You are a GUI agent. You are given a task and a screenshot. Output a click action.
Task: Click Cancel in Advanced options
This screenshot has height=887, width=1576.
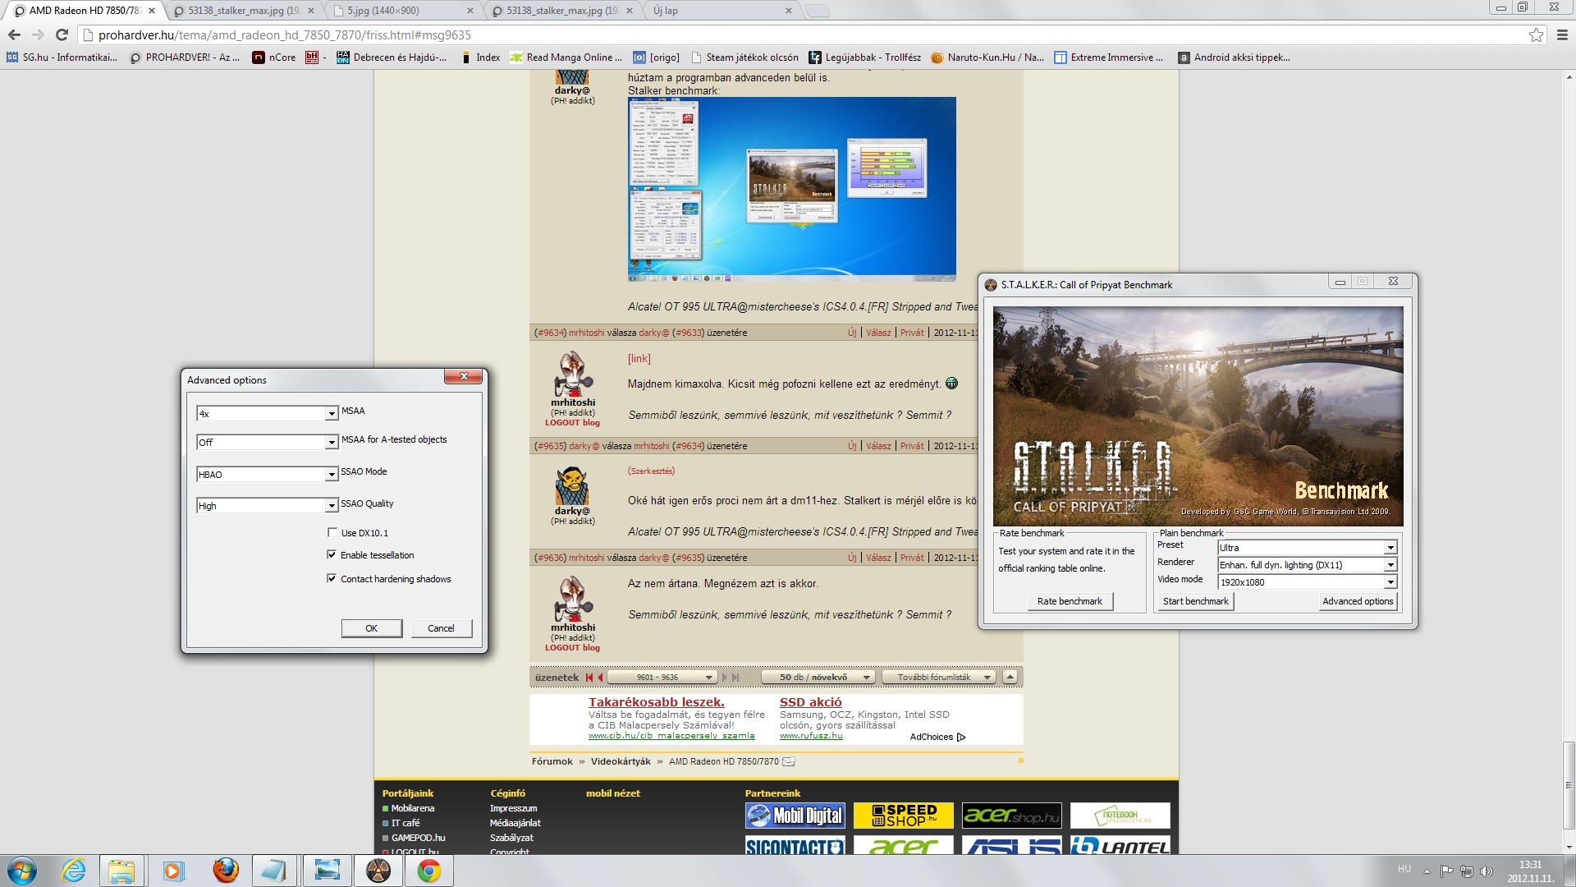[x=441, y=628]
